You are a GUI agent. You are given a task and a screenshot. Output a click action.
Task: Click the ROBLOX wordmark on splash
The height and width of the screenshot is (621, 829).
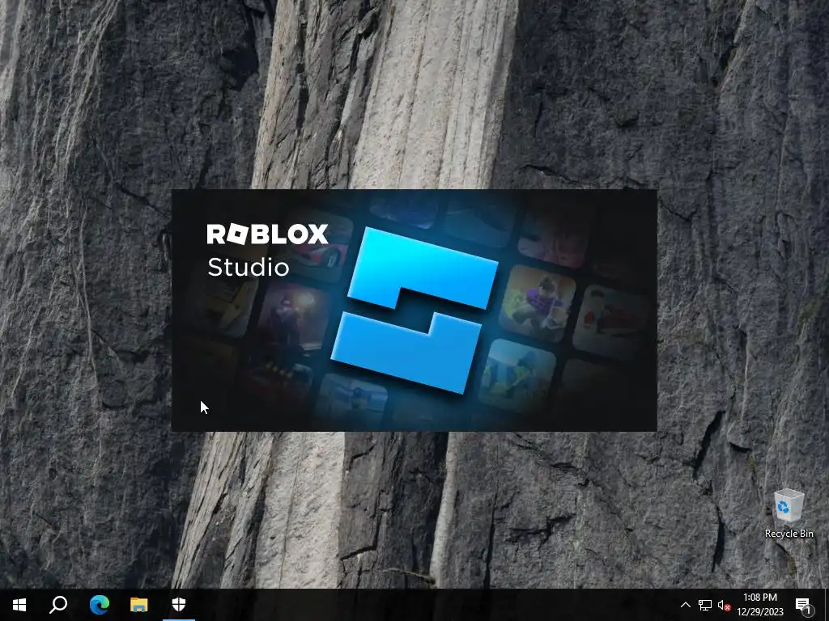267,234
